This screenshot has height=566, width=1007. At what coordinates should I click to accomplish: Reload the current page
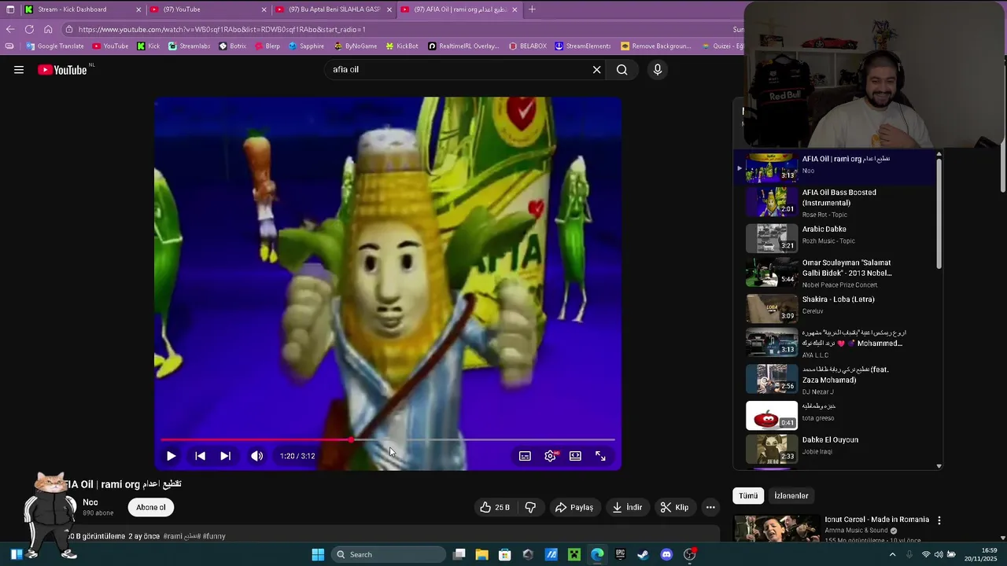(29, 29)
